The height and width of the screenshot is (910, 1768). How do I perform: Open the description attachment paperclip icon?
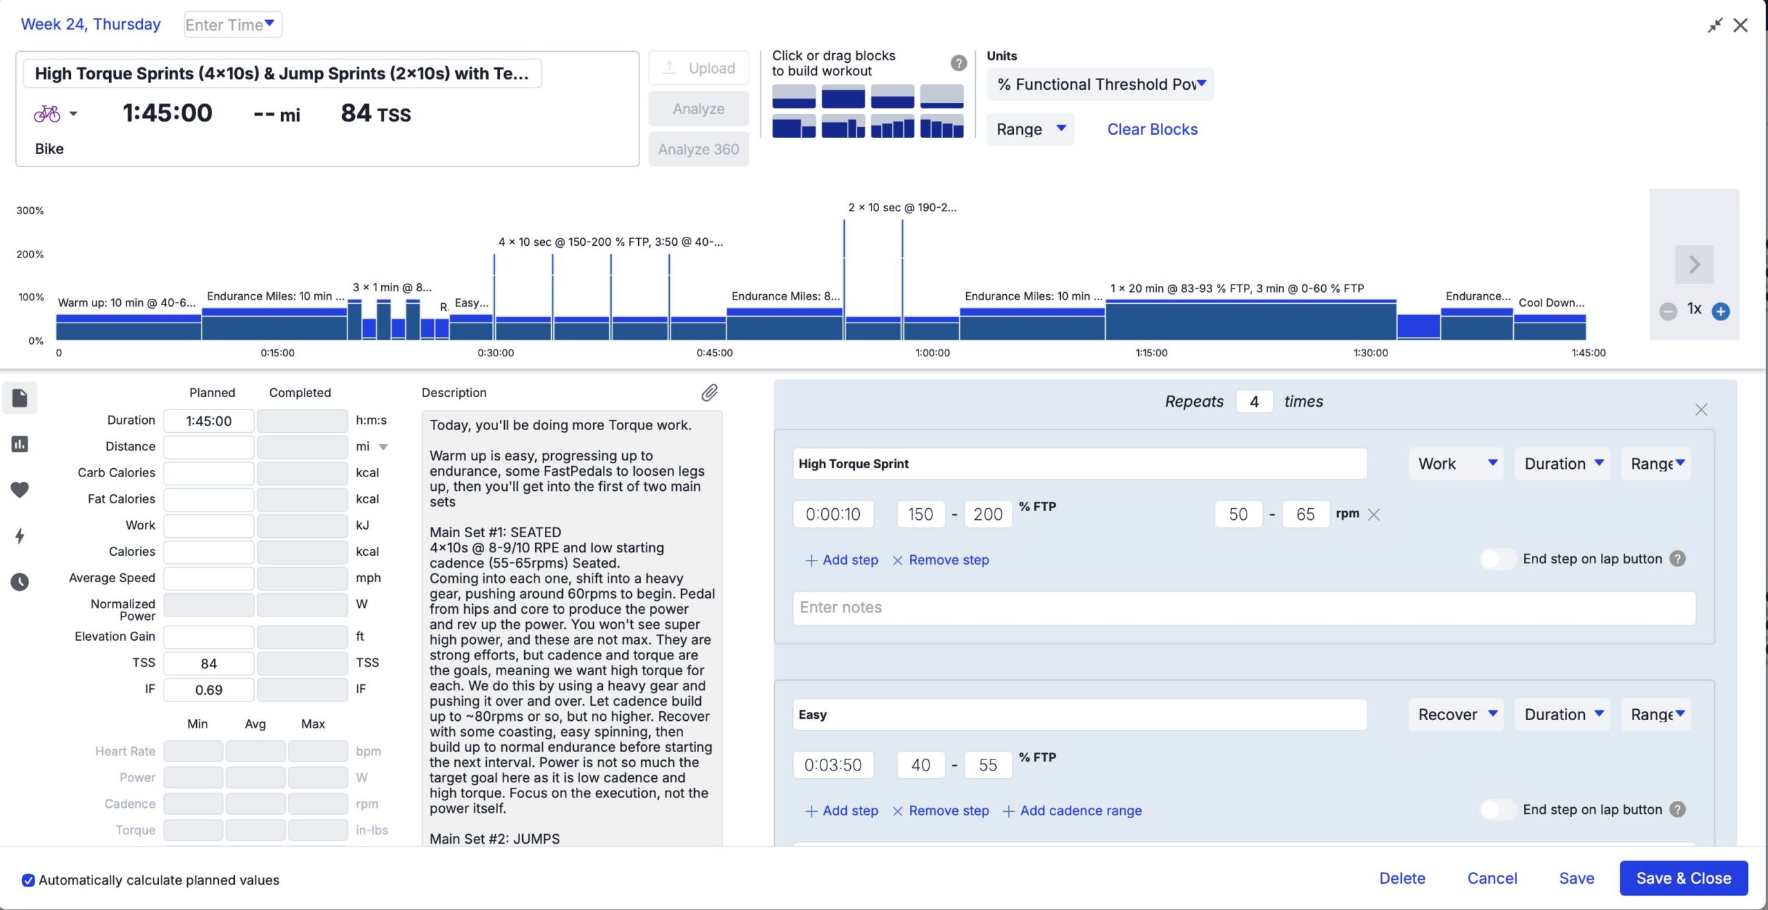tap(709, 392)
